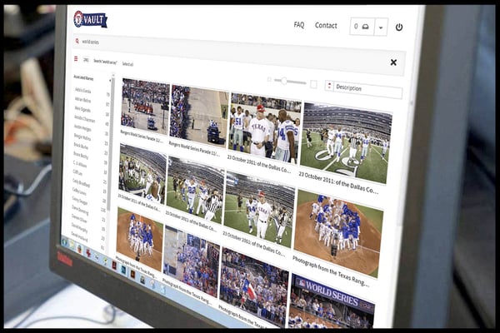Filter by Bruce Bochy
500x333 pixels.
pyautogui.click(x=81, y=156)
